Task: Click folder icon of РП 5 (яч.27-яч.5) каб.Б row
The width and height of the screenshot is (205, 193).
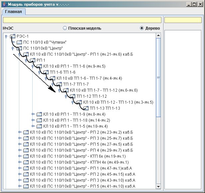Action: (x=26, y=144)
